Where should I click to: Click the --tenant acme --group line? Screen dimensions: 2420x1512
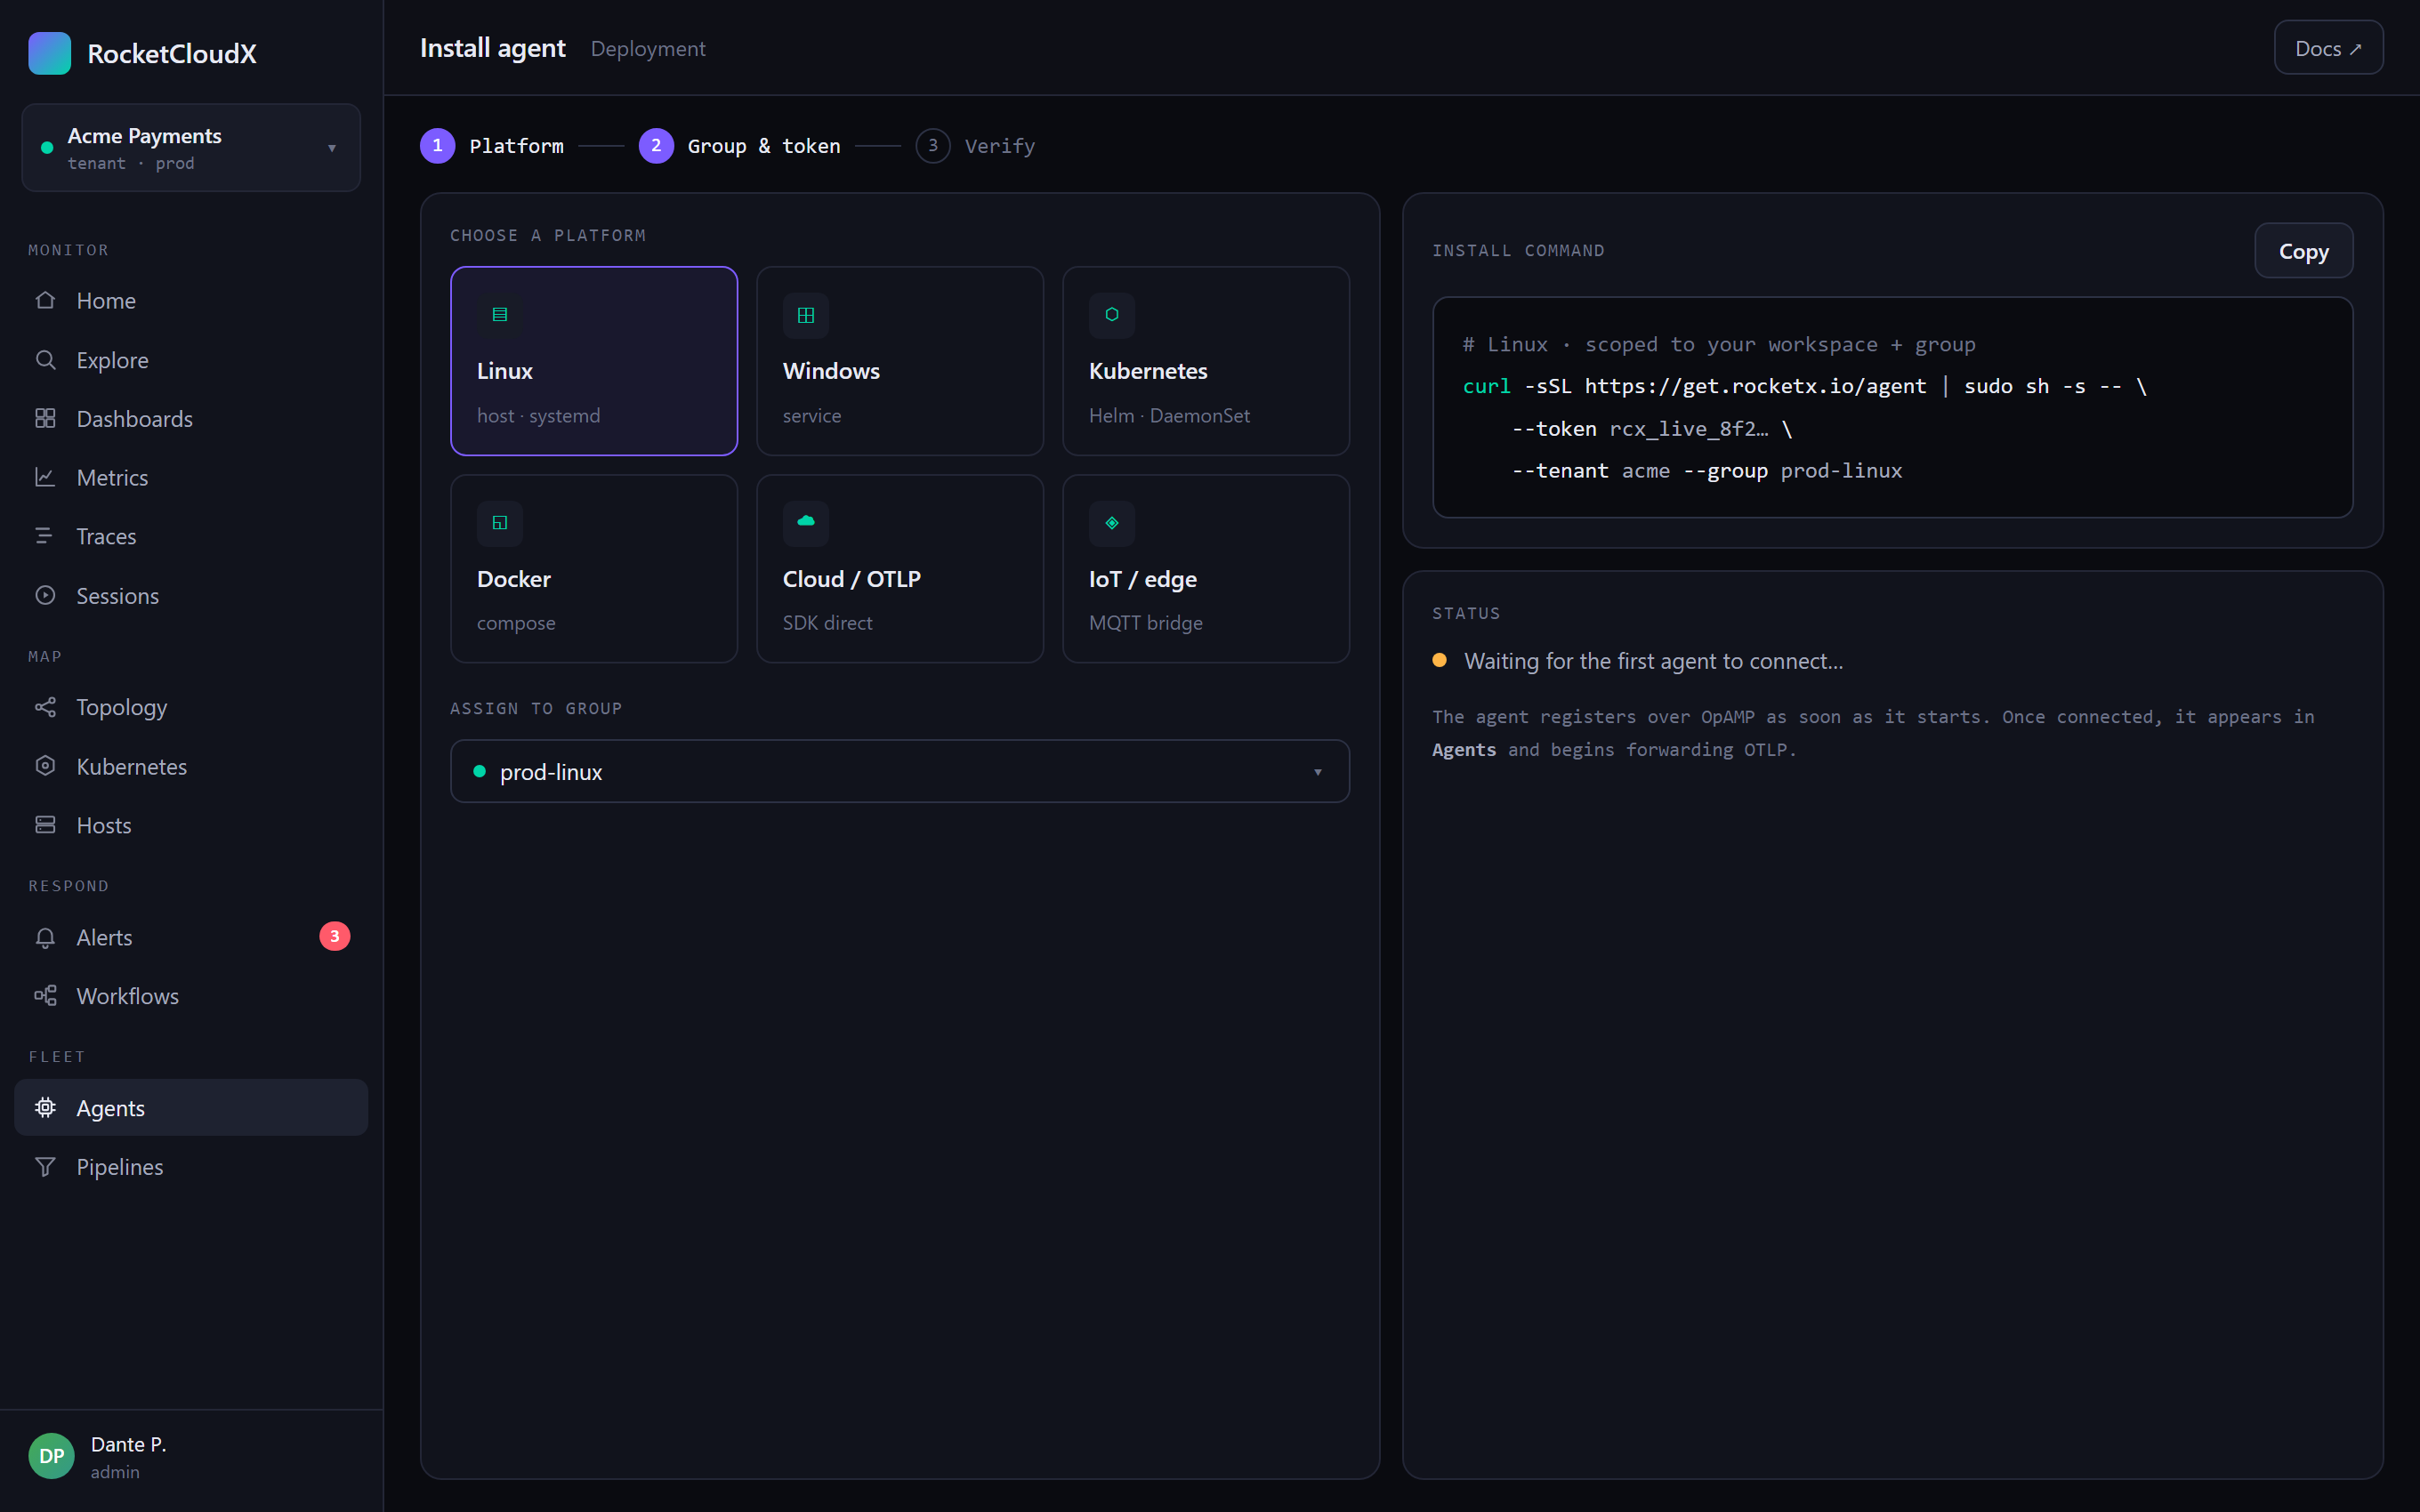point(1706,471)
